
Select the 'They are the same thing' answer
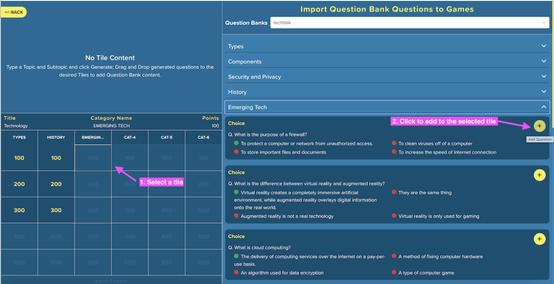pyautogui.click(x=425, y=193)
